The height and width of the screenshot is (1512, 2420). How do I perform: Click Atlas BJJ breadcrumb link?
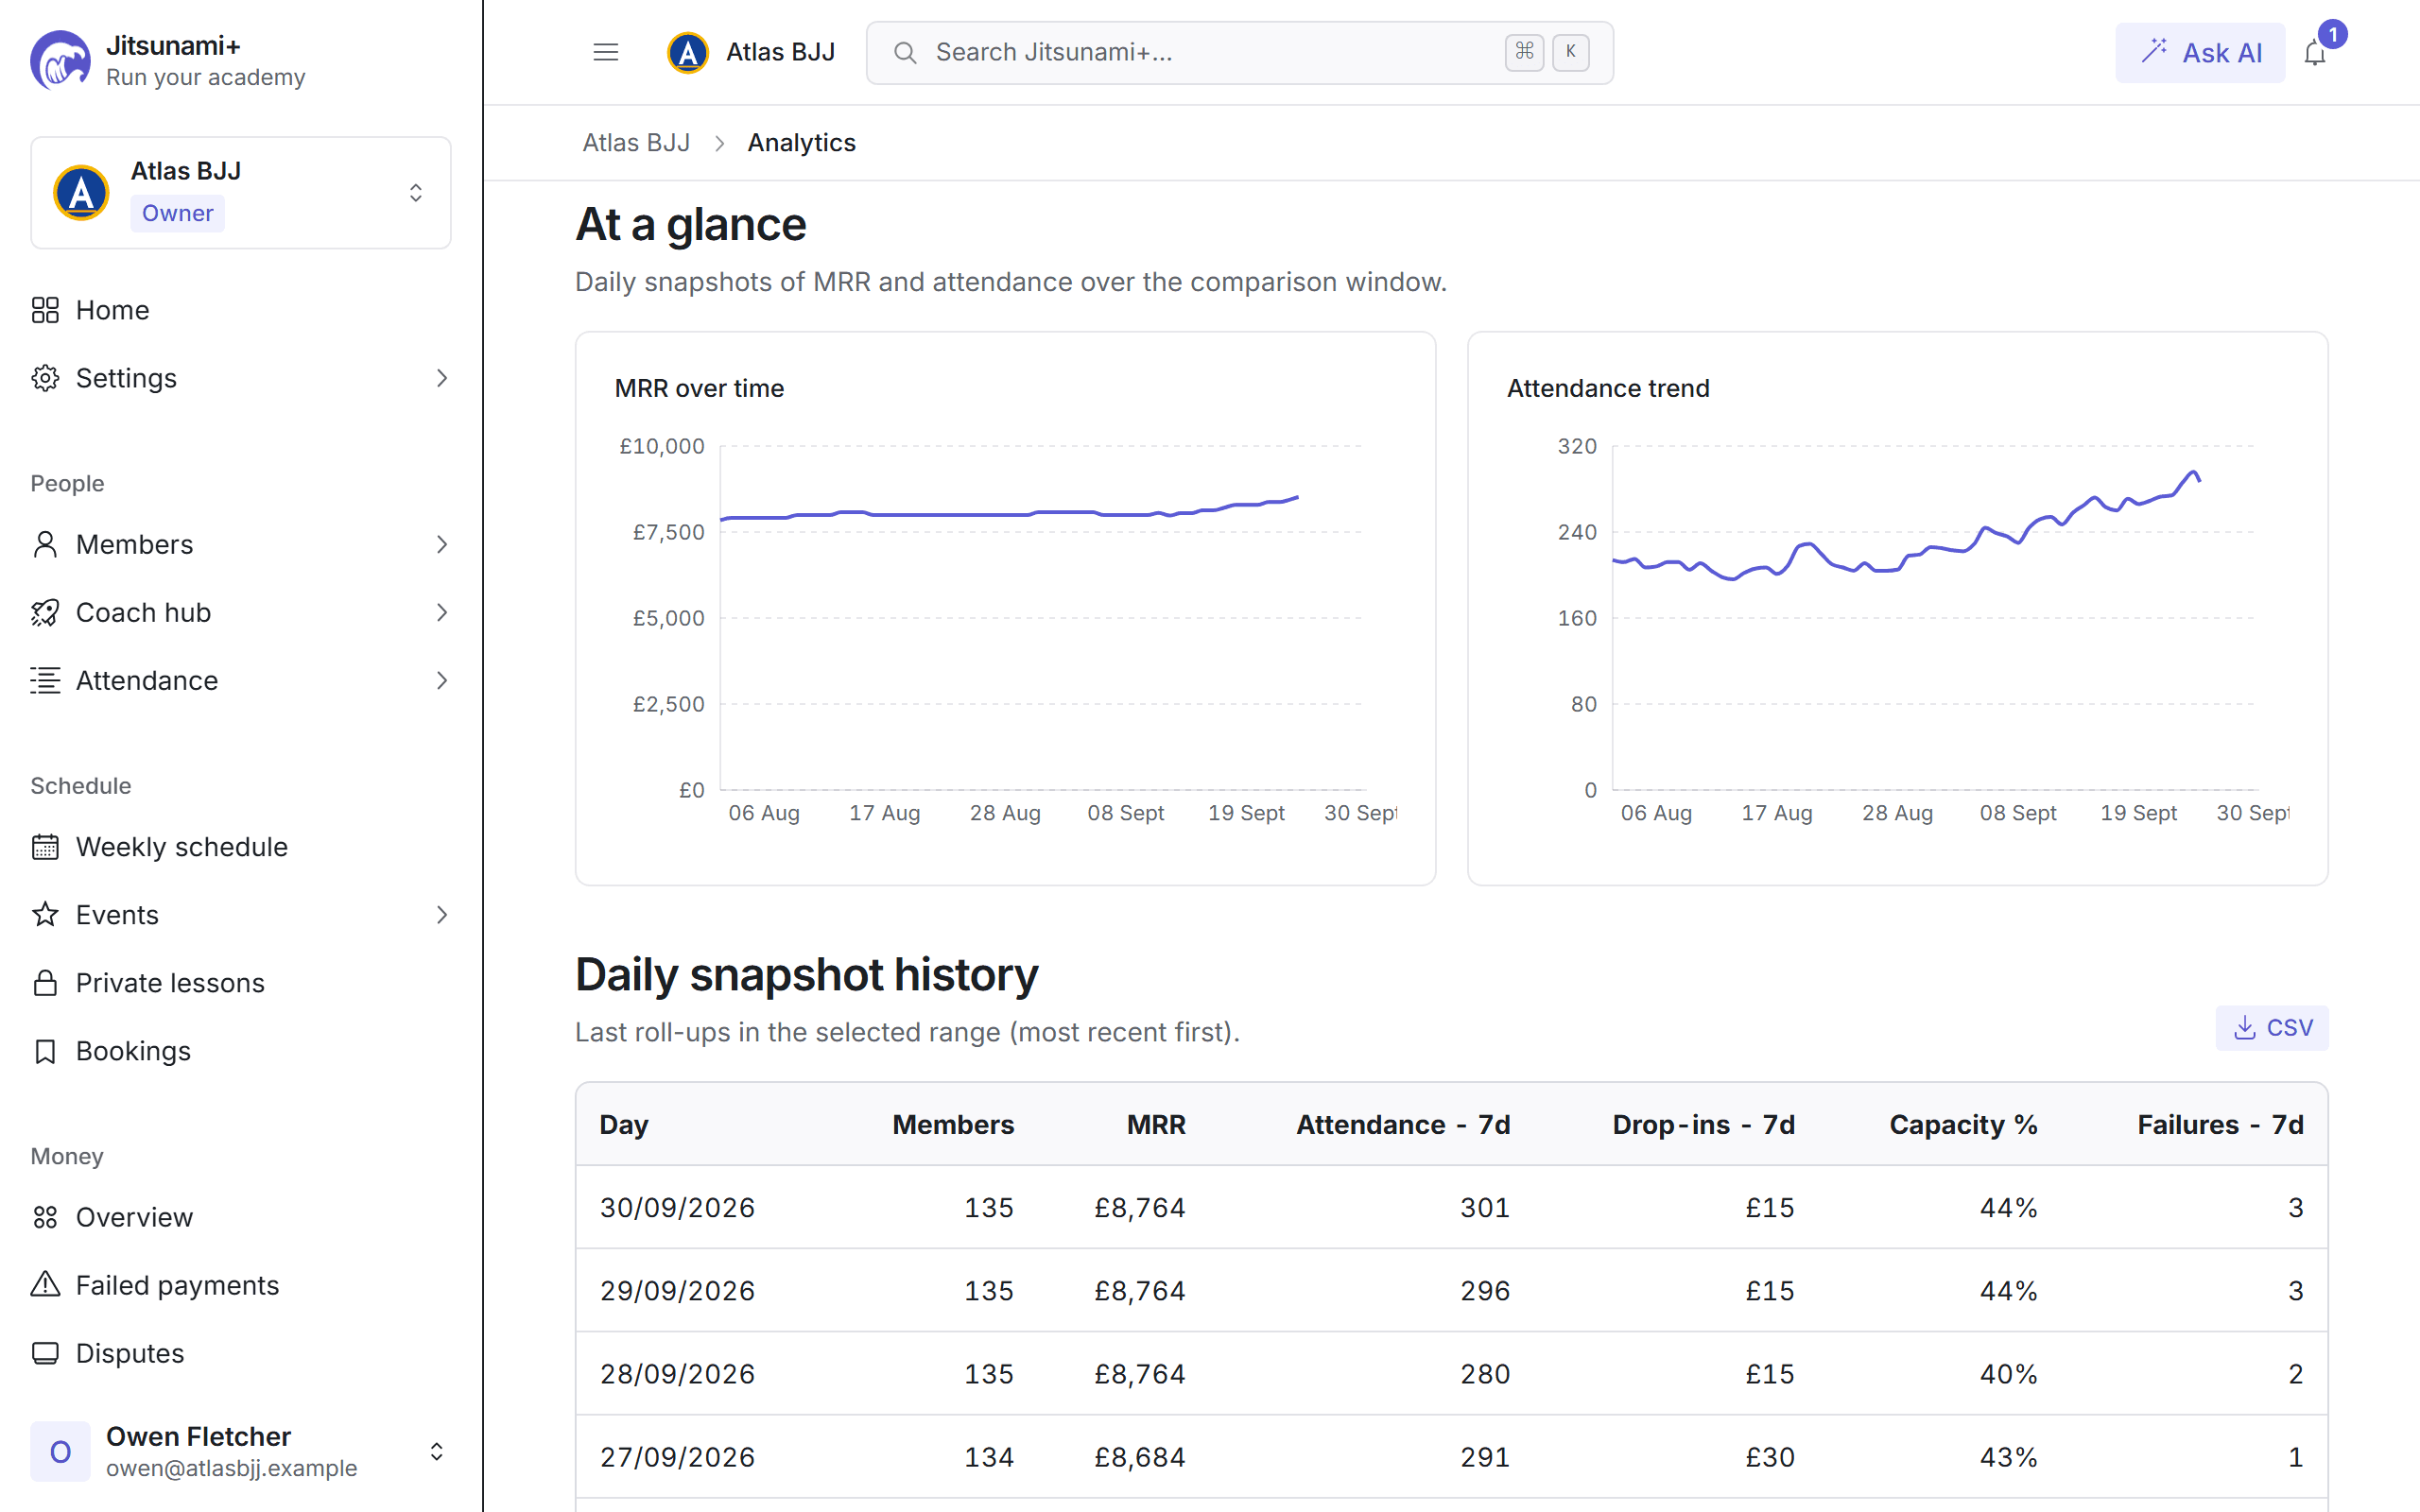tap(636, 143)
